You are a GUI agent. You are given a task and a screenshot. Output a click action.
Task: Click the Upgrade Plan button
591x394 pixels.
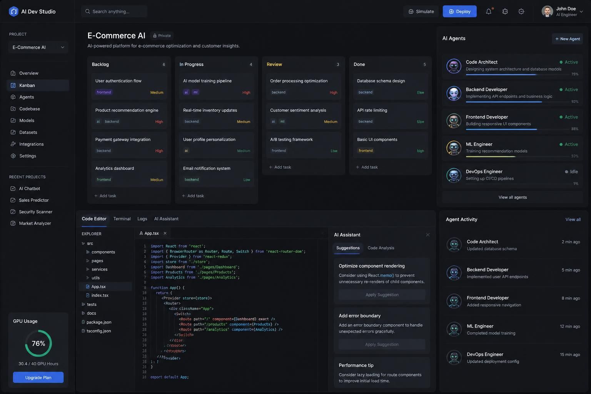[x=38, y=377]
